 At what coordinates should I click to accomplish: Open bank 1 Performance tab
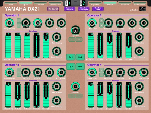[x=55, y=4]
